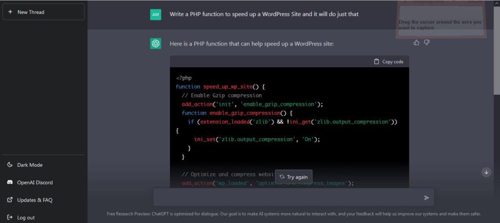500x223 pixels.
Task: Click the extension_loaded('zlib') if line
Action: (292, 122)
